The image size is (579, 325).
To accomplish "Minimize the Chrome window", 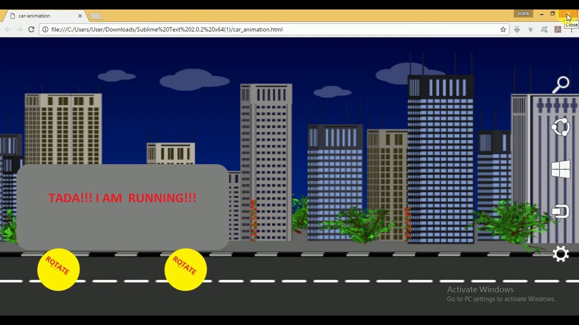I will point(541,14).
